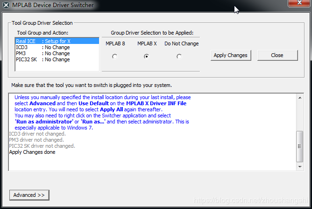Click the 'Use Default' bold text
Viewport: 312px width, 209px height.
[x=93, y=103]
